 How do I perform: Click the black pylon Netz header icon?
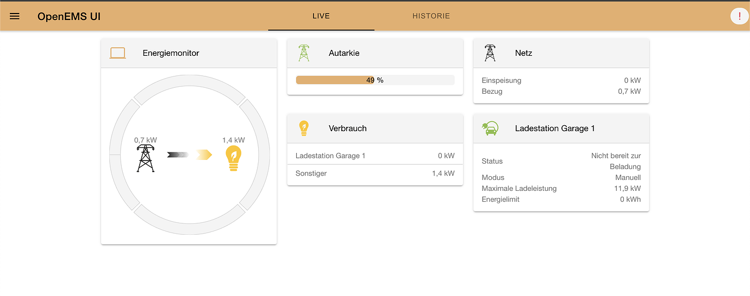coord(490,53)
